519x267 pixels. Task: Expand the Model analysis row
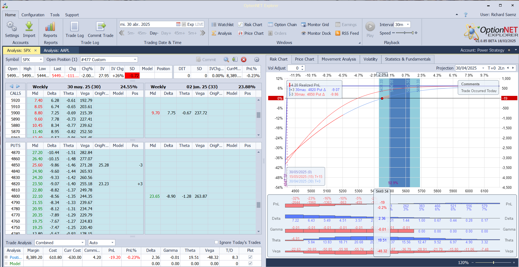(x=6, y=263)
